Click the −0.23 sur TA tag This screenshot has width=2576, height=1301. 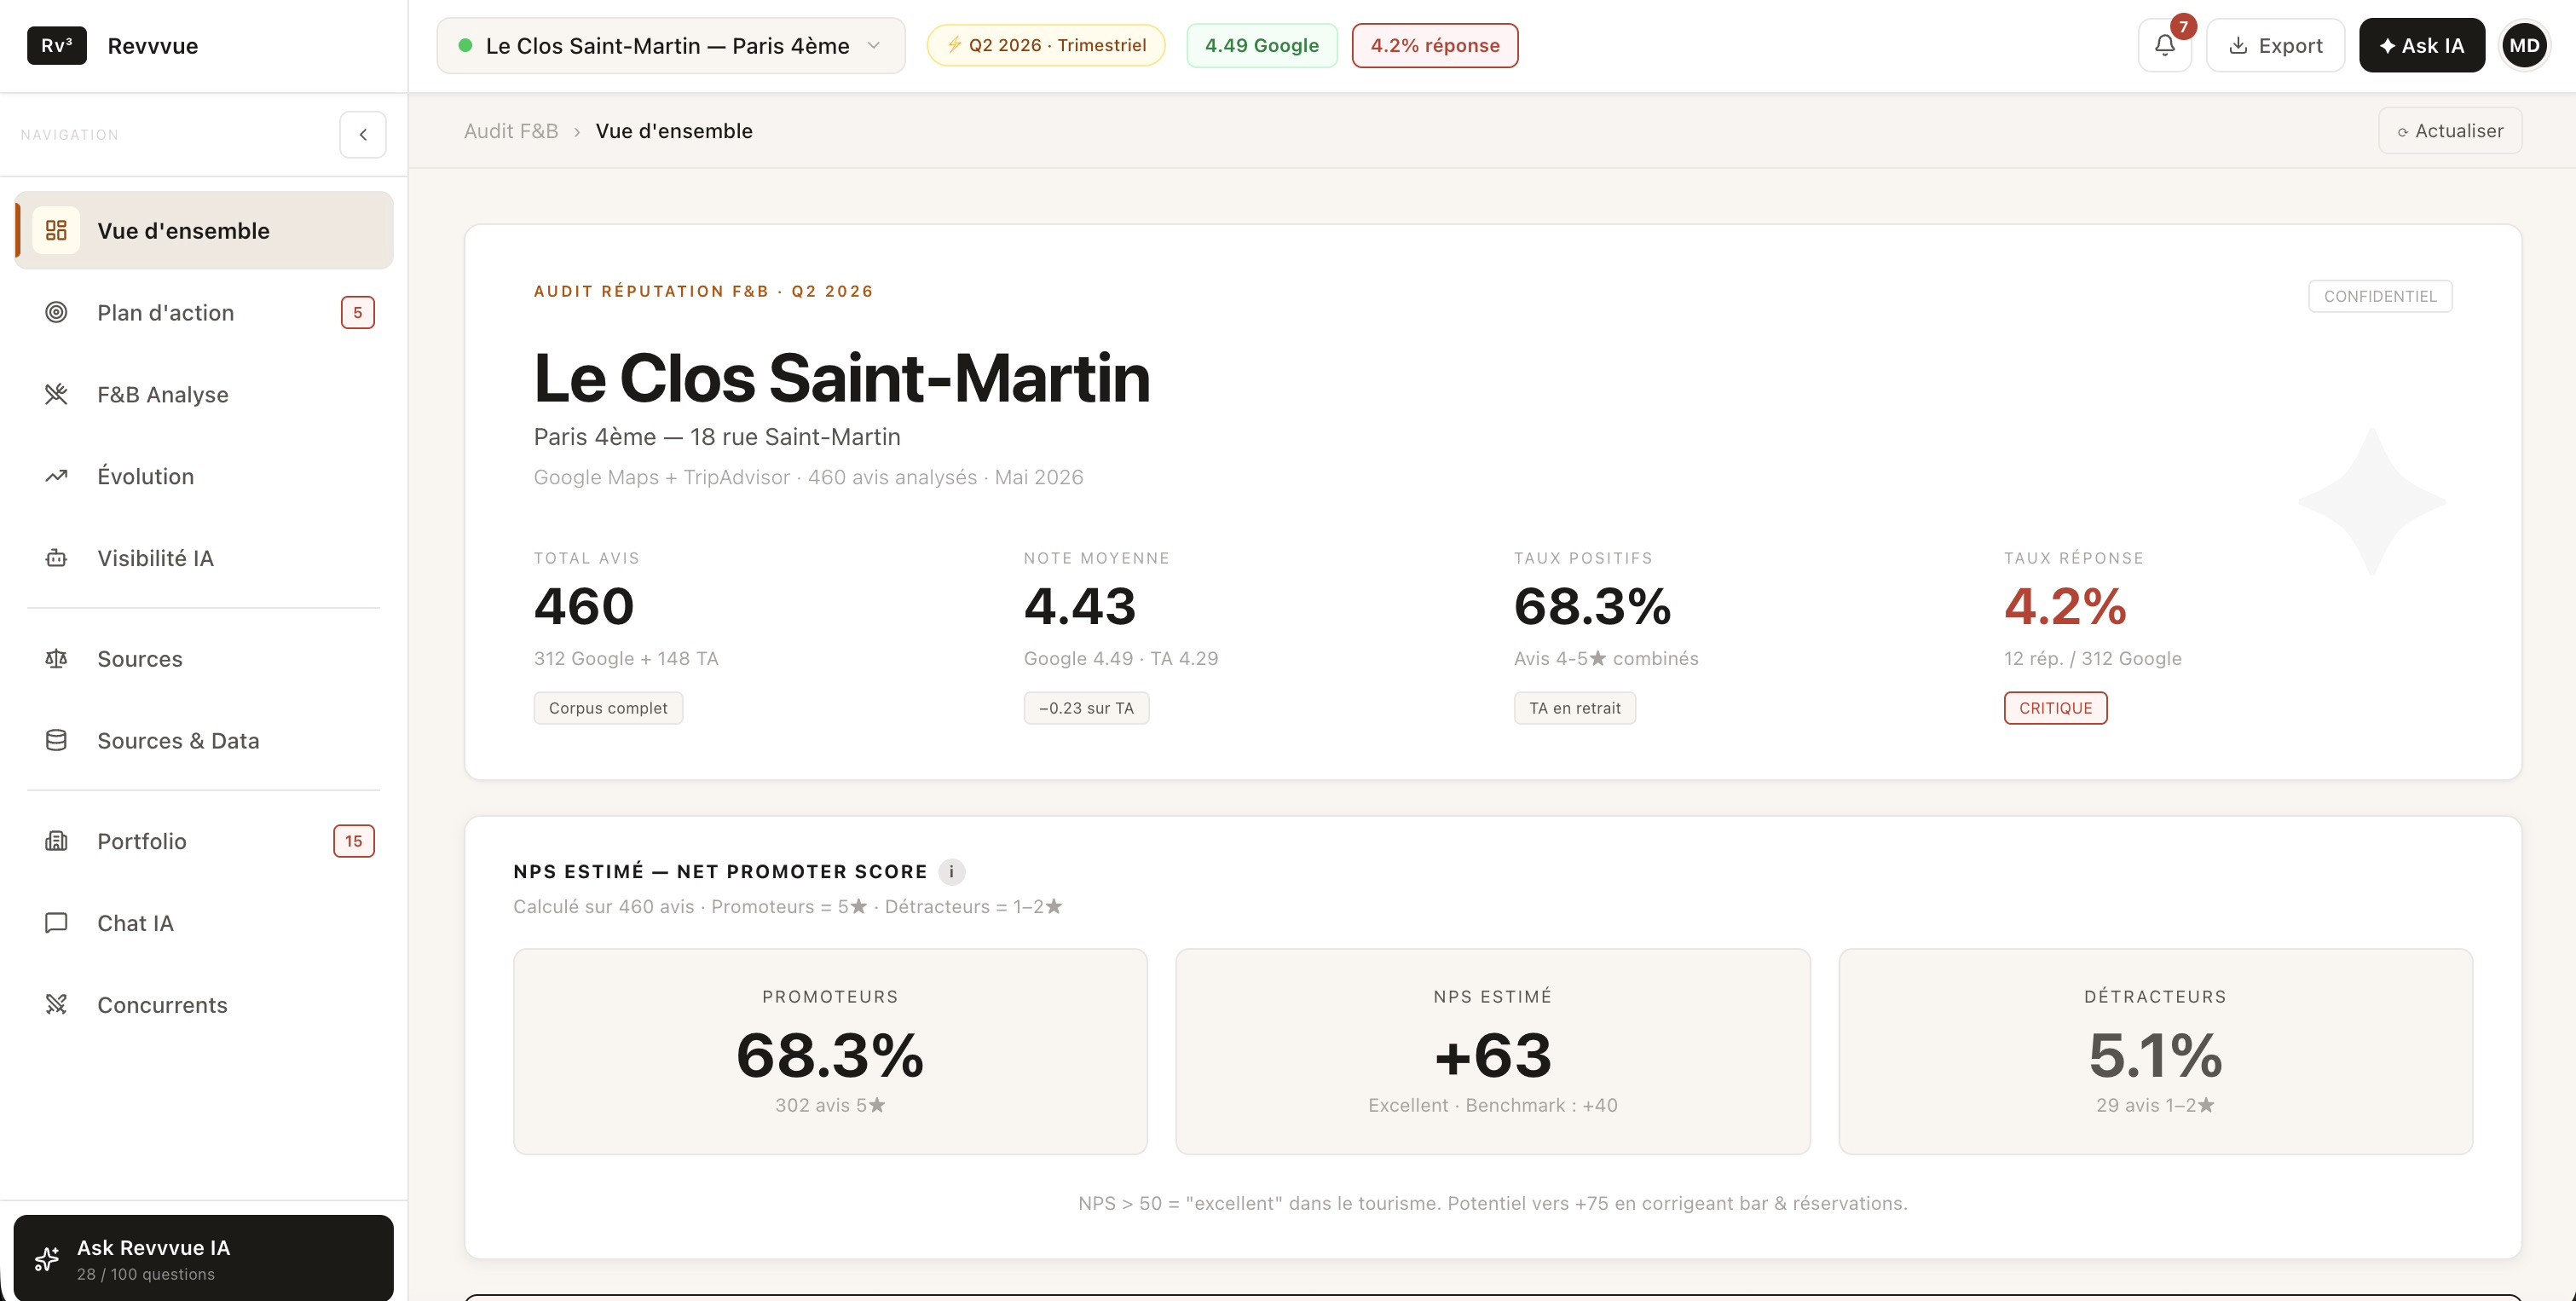(x=1086, y=708)
